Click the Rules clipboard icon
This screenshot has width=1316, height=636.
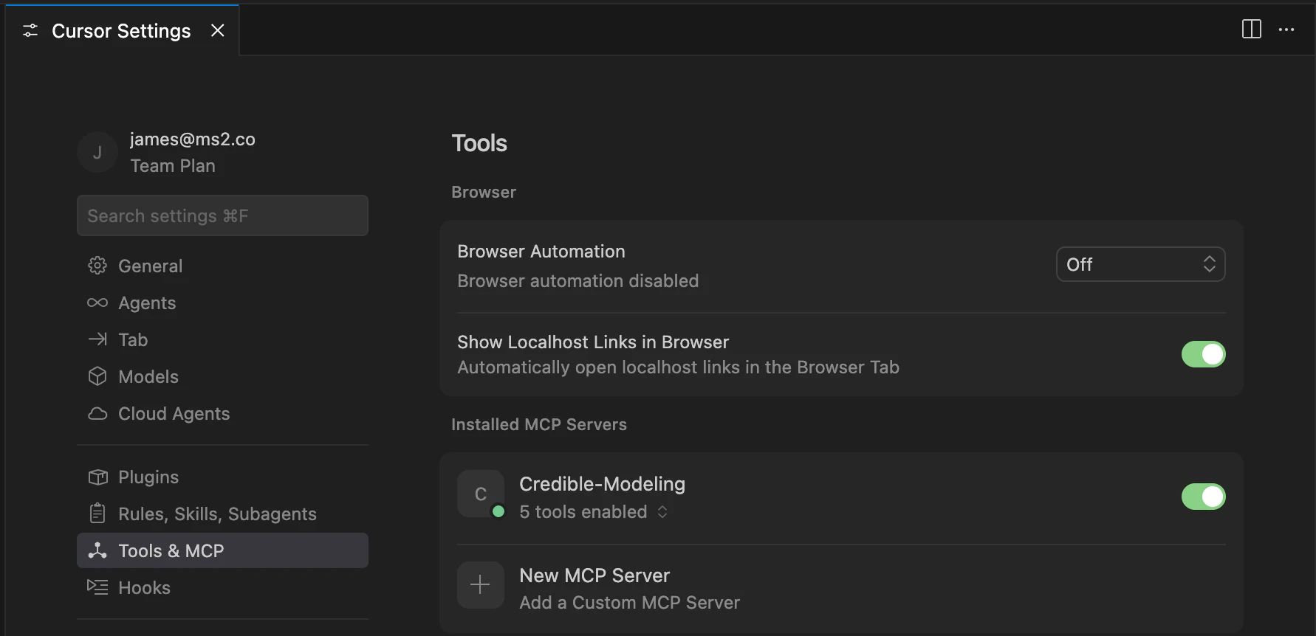pyautogui.click(x=97, y=514)
